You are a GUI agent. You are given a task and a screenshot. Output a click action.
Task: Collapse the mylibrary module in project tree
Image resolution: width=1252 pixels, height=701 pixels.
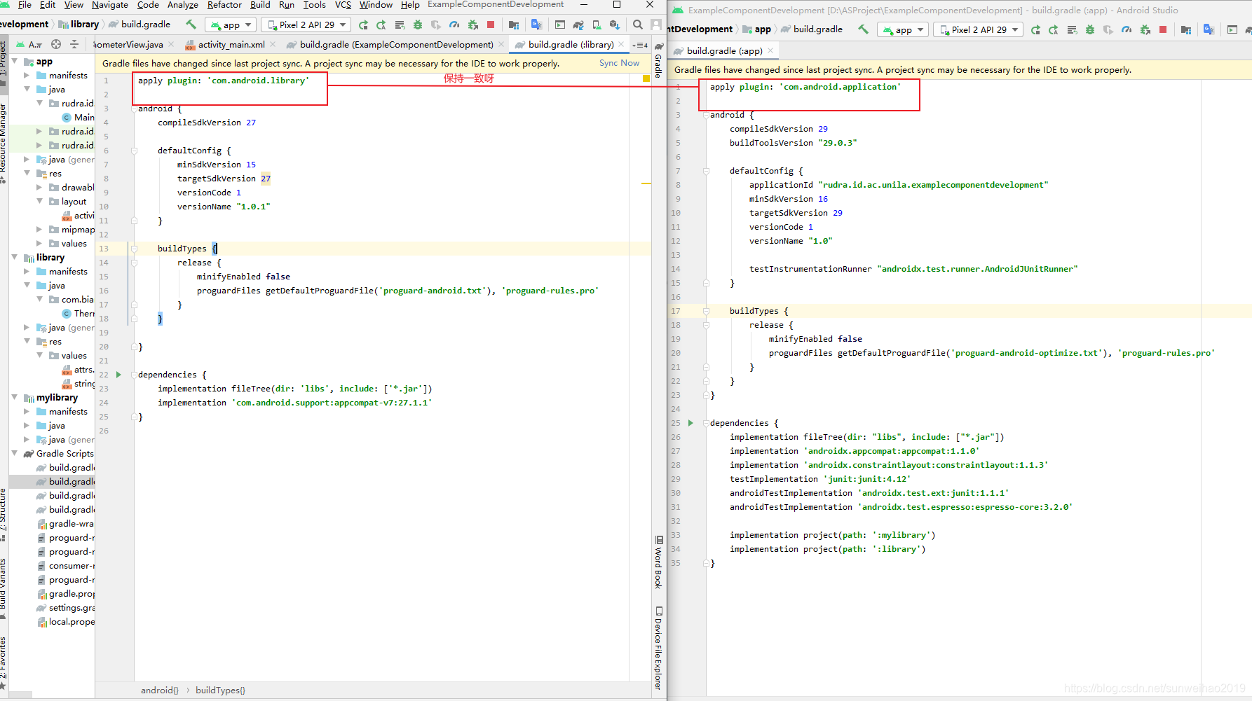pyautogui.click(x=15, y=397)
